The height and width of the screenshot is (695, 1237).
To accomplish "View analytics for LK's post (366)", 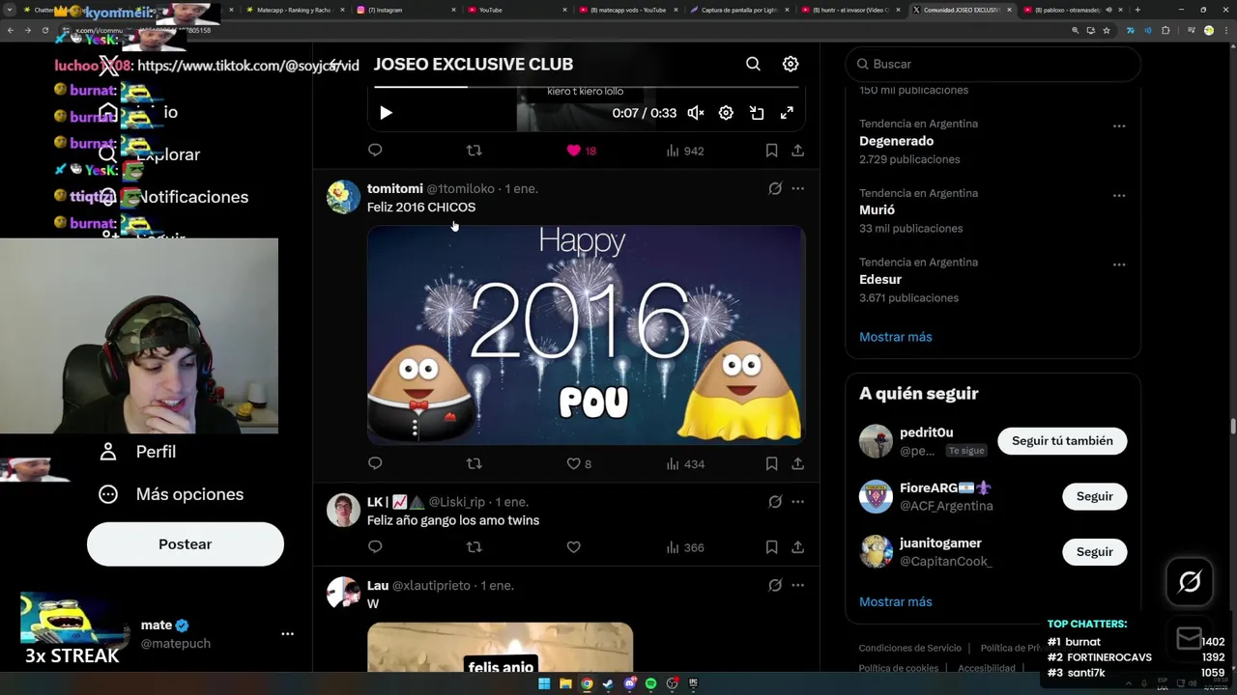I will pyautogui.click(x=684, y=547).
